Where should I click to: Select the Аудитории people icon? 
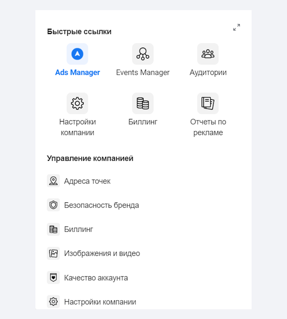coord(208,54)
